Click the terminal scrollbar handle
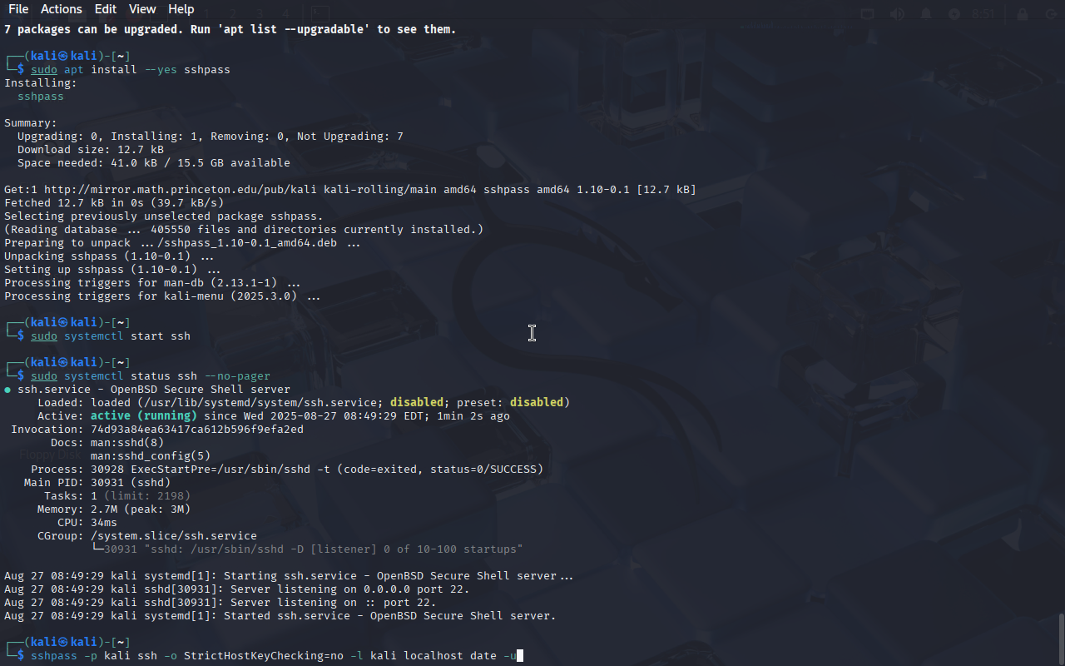 point(1060,639)
